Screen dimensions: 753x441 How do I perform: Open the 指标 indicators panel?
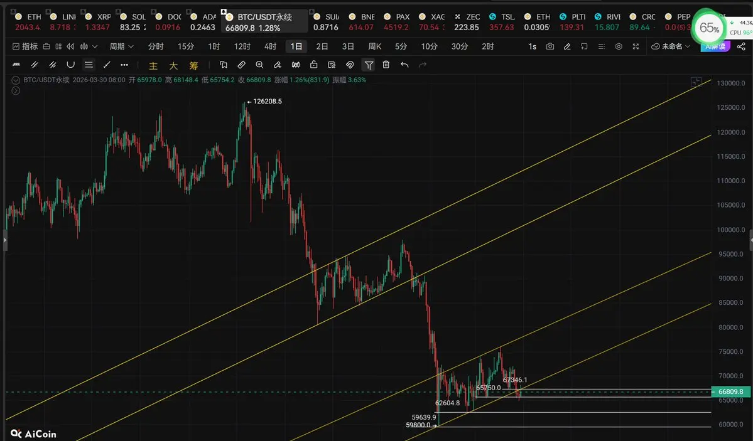[x=25, y=46]
